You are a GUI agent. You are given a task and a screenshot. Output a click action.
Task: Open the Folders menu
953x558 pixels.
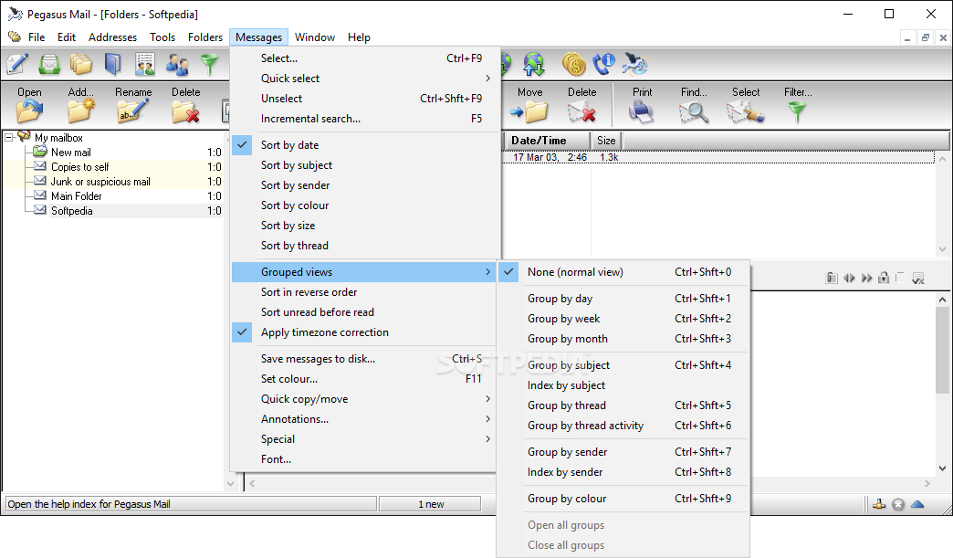204,37
